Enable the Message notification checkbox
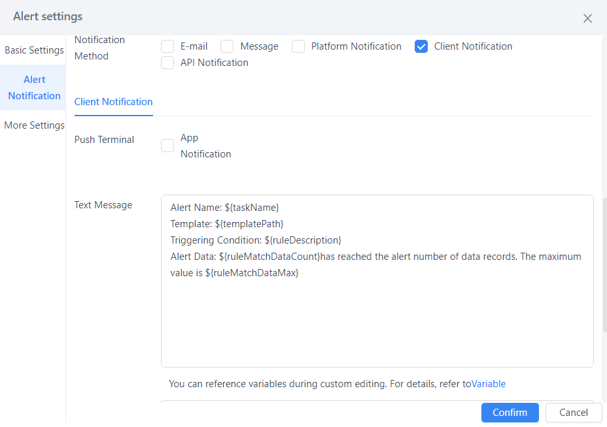This screenshot has height=427, width=607. tap(227, 46)
